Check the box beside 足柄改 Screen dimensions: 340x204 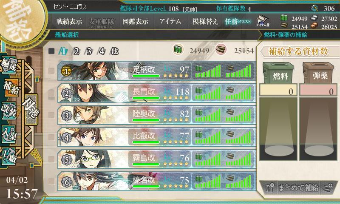pos(51,71)
